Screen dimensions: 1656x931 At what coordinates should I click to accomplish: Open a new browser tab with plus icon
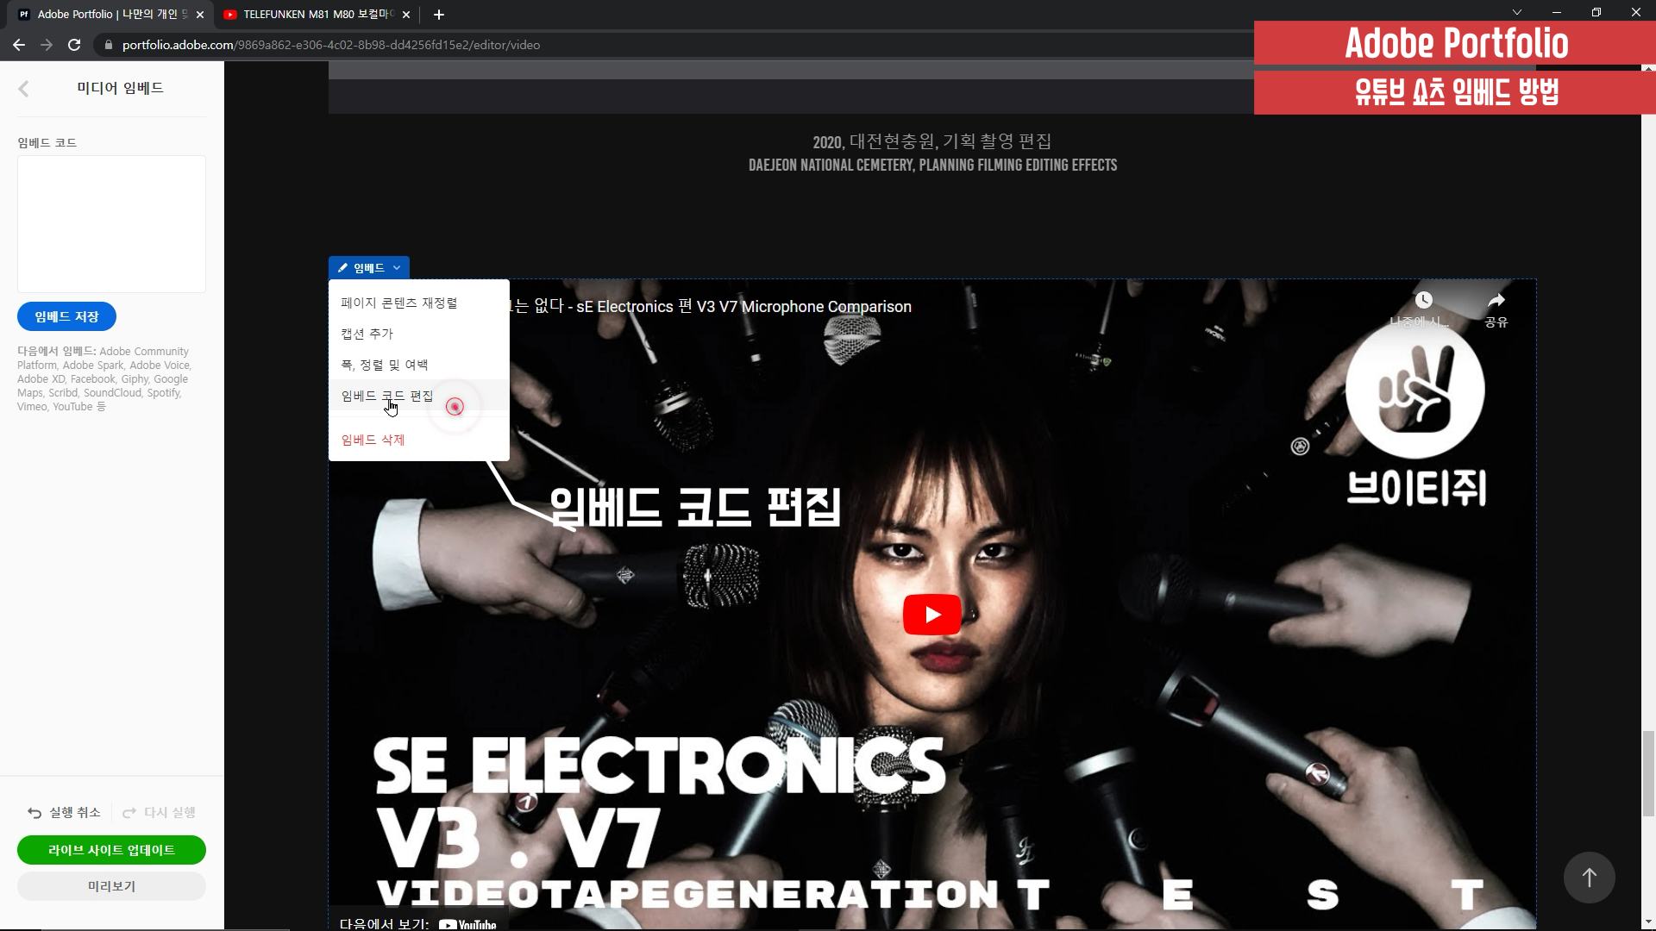(x=439, y=15)
